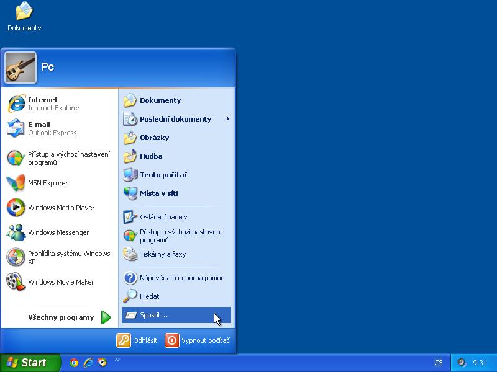Launch MSN Explorer

pos(59,183)
